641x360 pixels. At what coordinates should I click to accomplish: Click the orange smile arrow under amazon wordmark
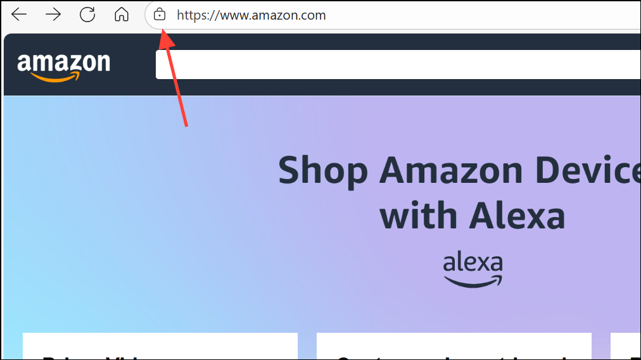(x=55, y=77)
